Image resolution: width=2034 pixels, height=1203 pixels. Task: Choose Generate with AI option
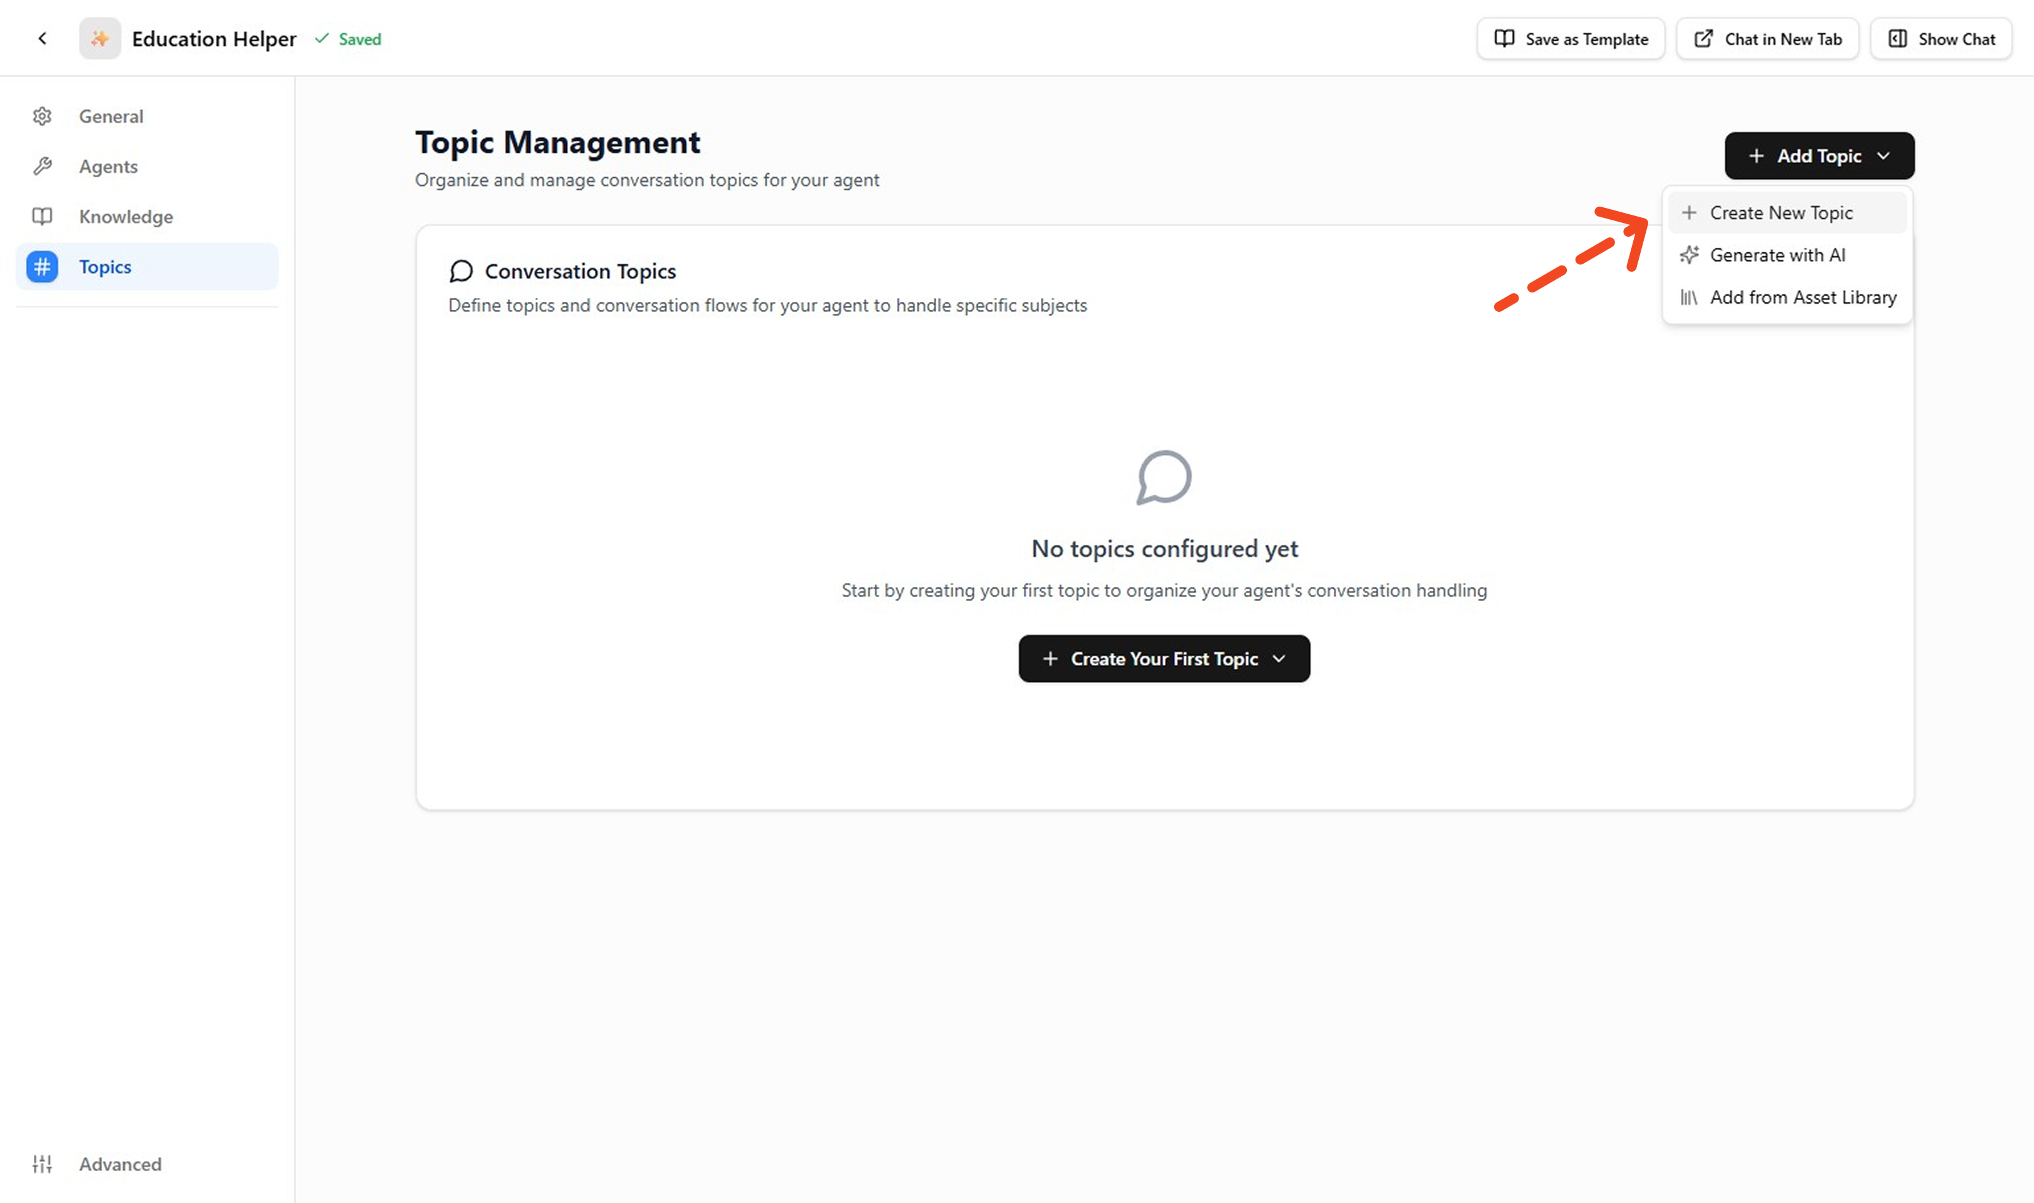click(1777, 256)
